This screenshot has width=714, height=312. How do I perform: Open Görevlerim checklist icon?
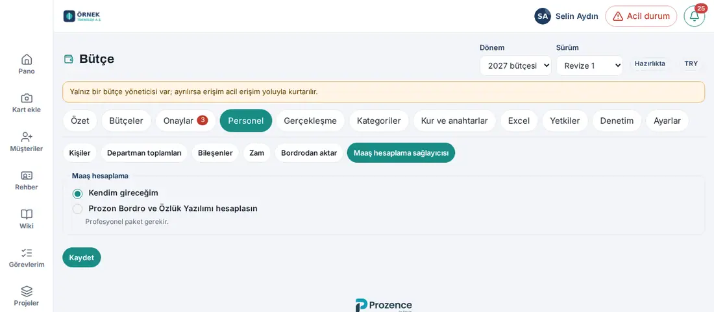coord(27,253)
